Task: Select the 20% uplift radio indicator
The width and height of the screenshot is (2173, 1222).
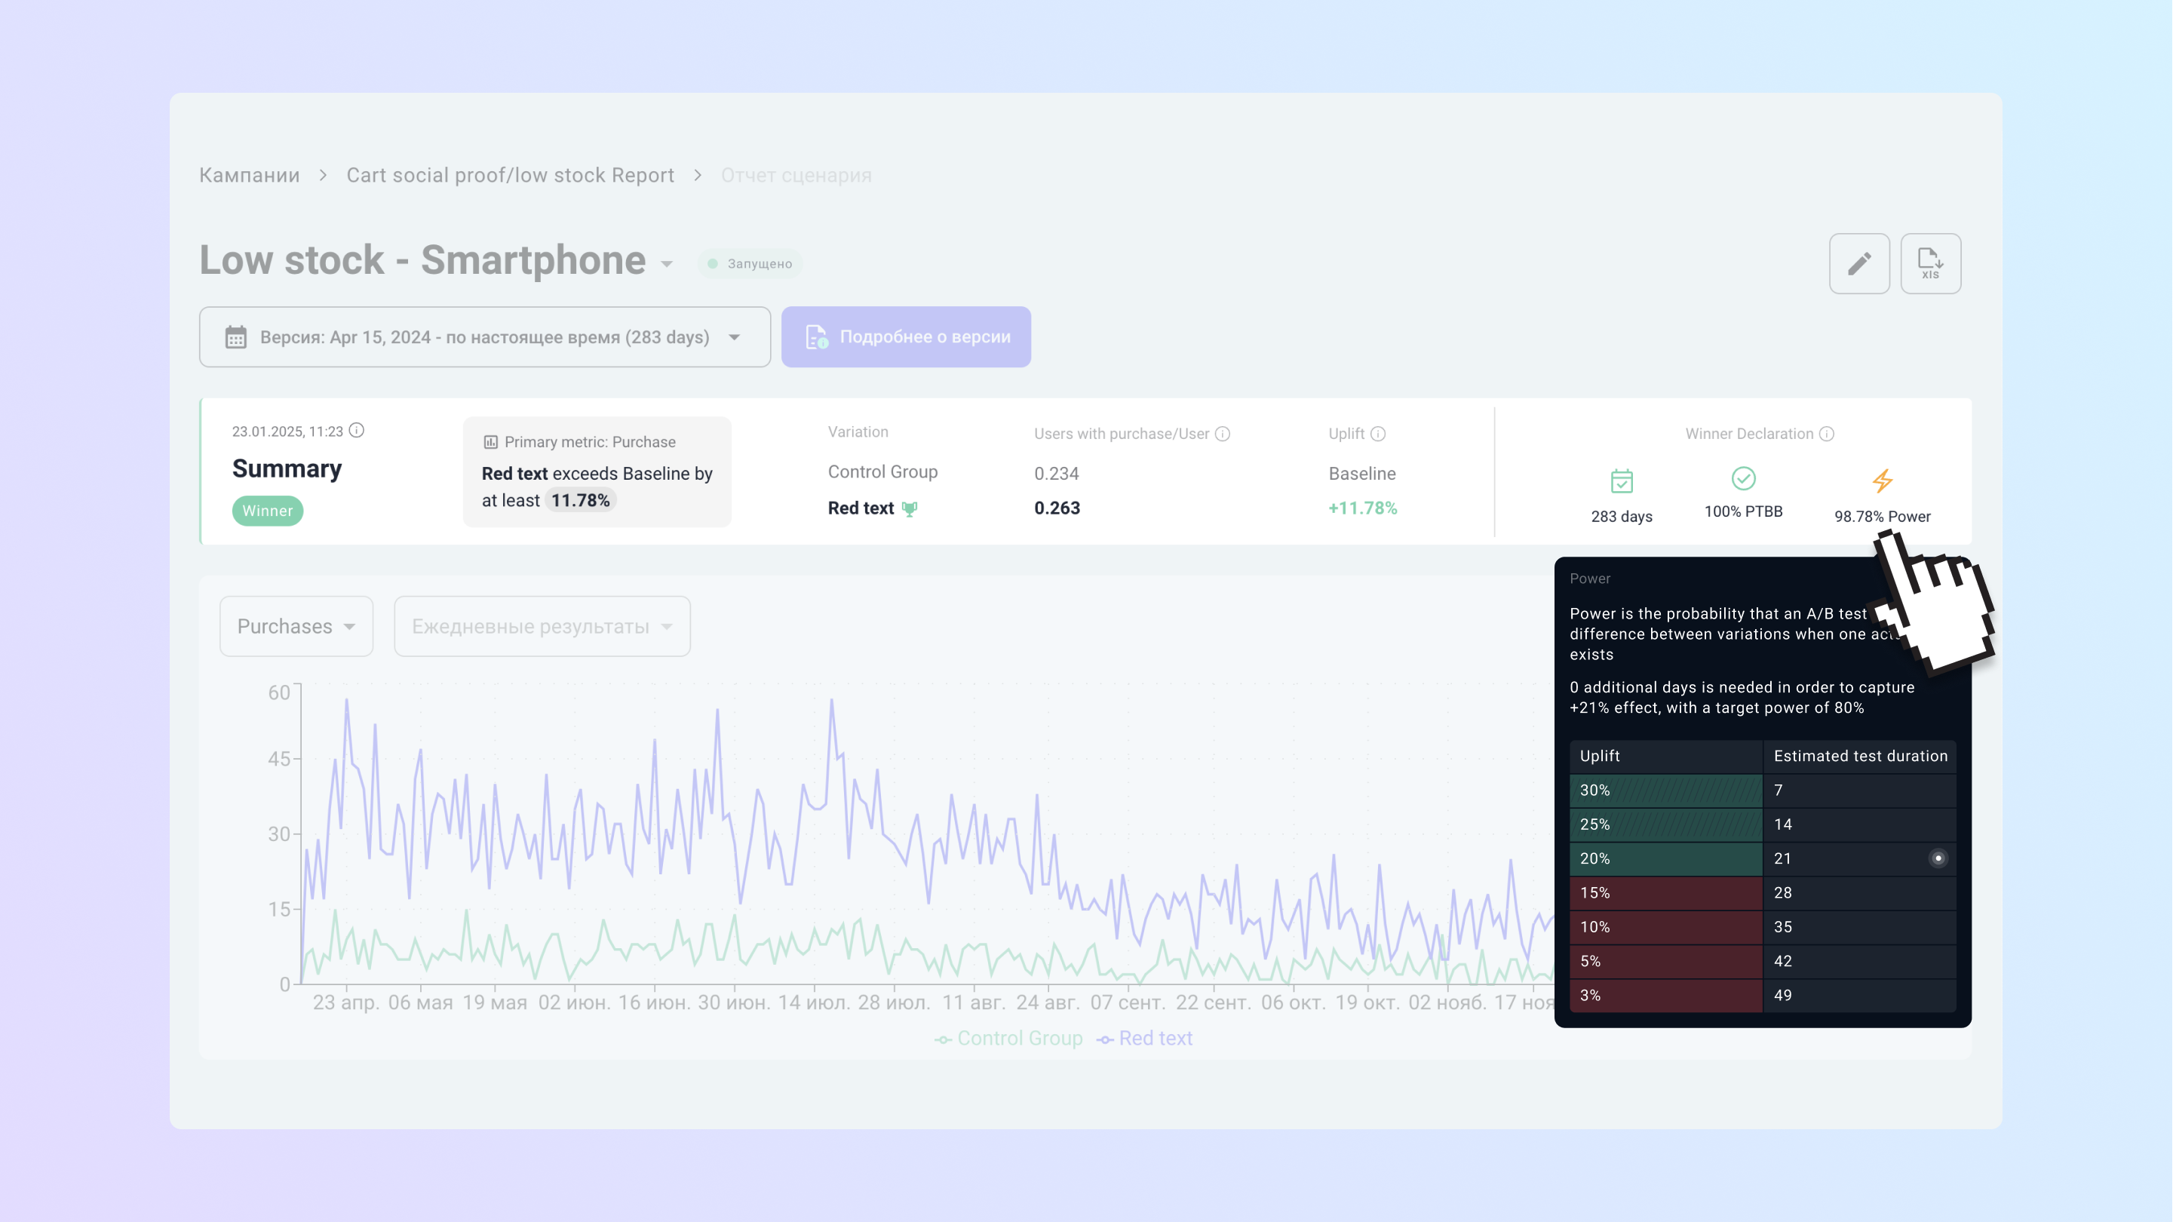Action: coord(1938,858)
